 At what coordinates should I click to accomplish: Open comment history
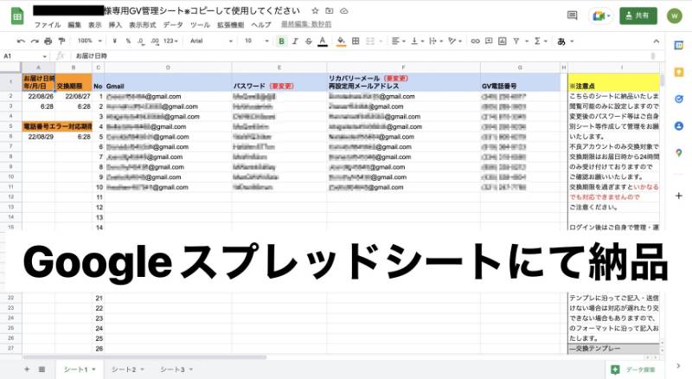[x=572, y=16]
